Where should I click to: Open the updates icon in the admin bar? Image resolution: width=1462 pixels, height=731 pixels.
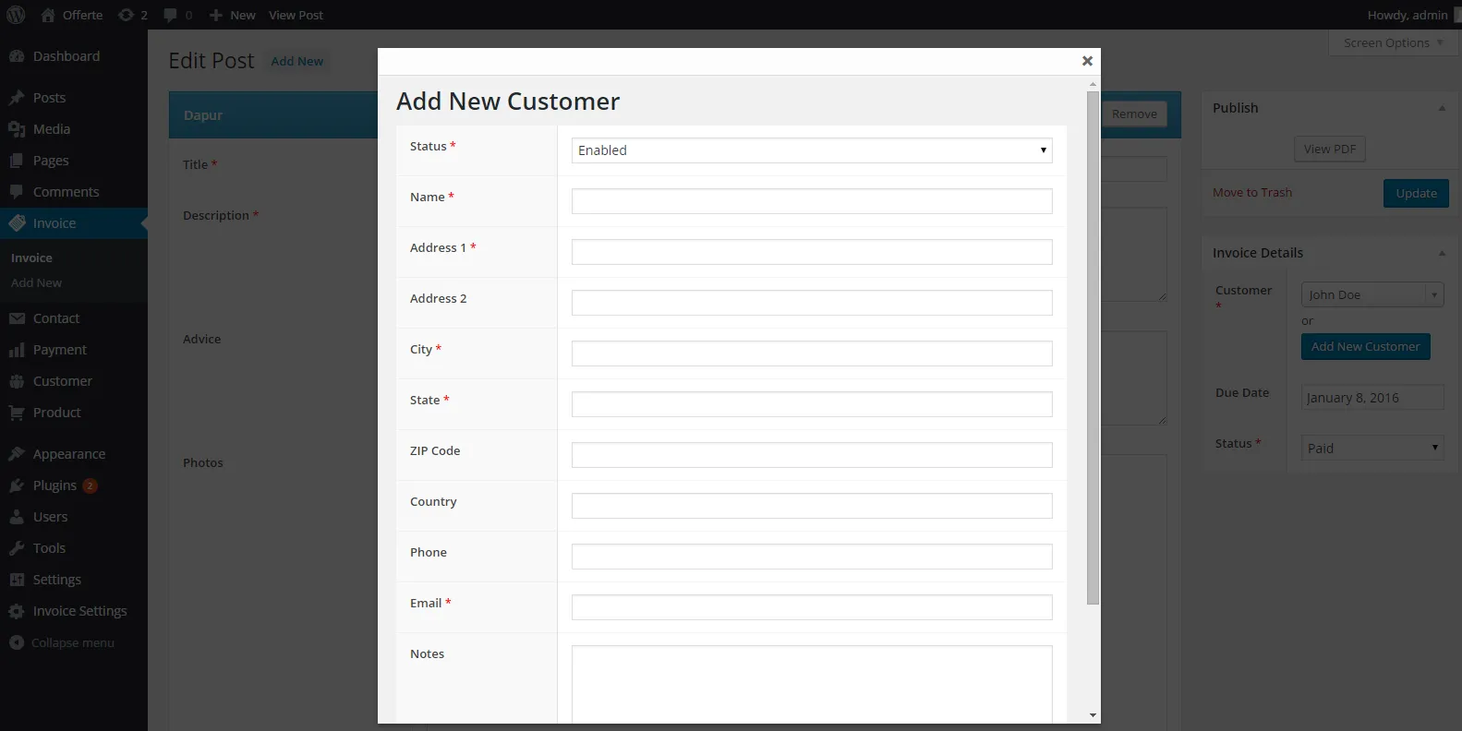point(127,15)
